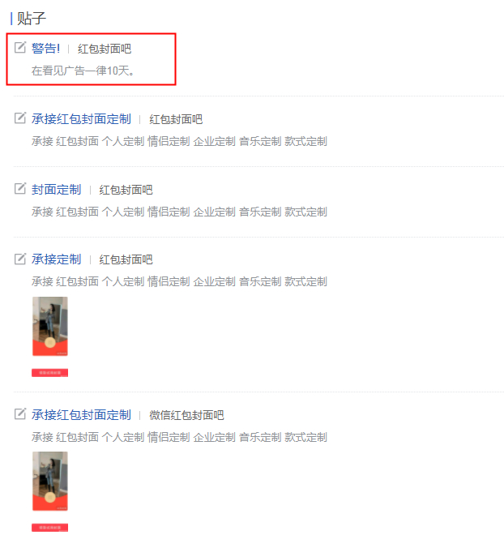
Task: Visit 红包封面吧 forum beside second result title
Action: click(x=176, y=119)
